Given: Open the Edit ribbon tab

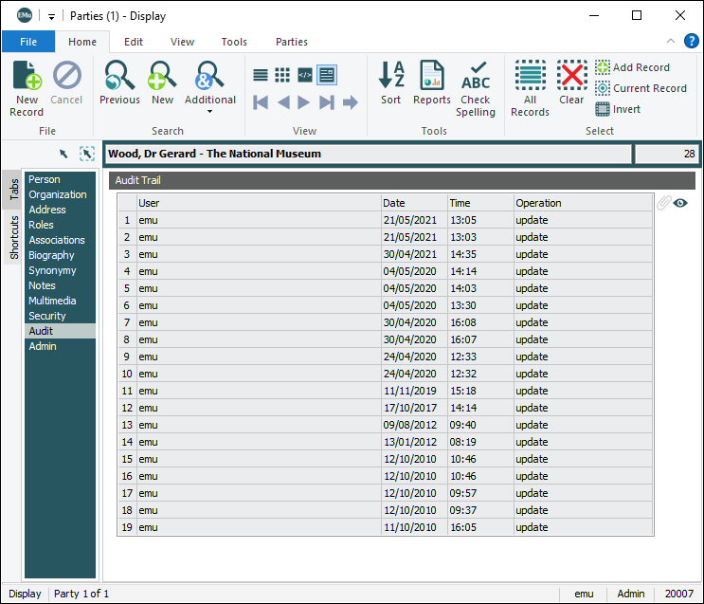Looking at the screenshot, I should tap(134, 42).
